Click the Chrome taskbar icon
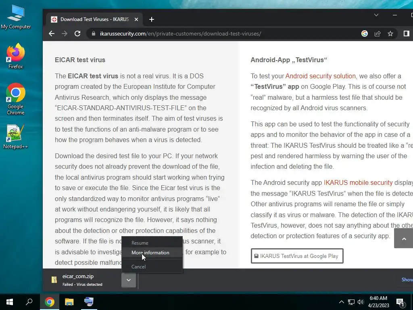The image size is (413, 310). (50, 302)
